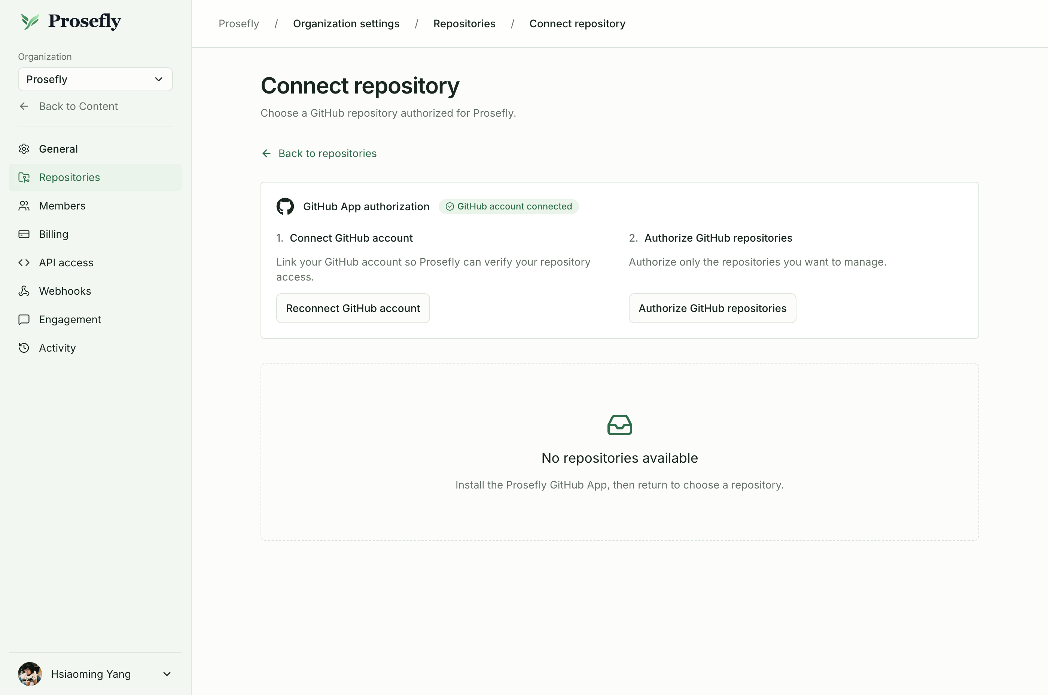Image resolution: width=1048 pixels, height=695 pixels.
Task: Open Webhooks settings page
Action: 95,291
